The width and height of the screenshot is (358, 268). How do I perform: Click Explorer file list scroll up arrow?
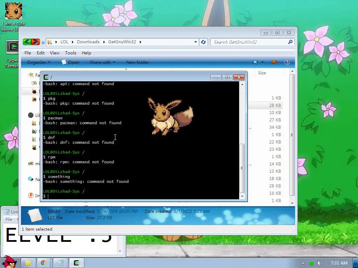pyautogui.click(x=292, y=72)
